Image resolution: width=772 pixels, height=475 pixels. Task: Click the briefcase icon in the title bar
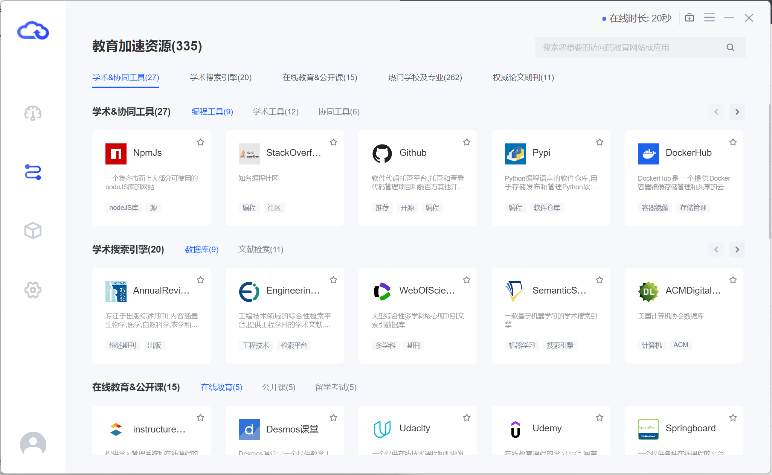[x=690, y=18]
